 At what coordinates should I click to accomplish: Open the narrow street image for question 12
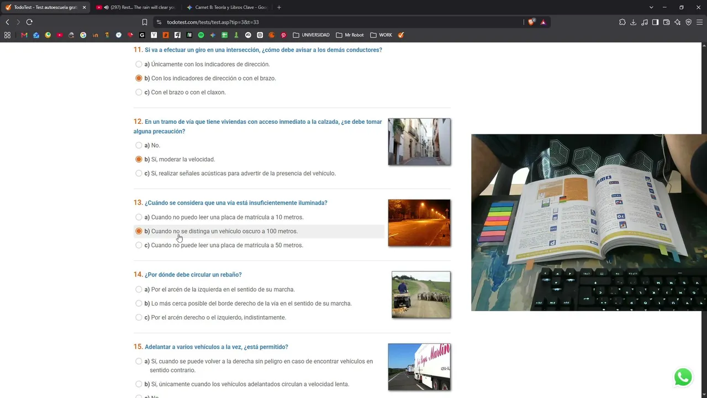[419, 142]
